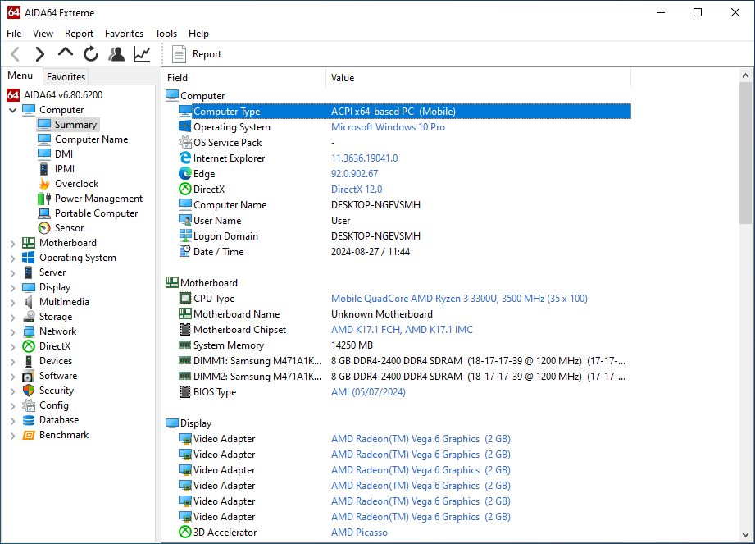
Task: Click the Security shield icon
Action: (x=29, y=391)
